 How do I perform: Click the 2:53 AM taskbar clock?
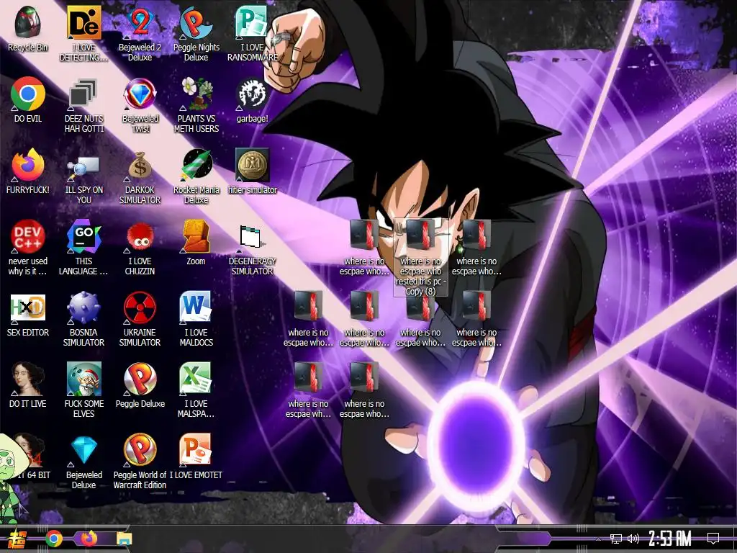670,539
